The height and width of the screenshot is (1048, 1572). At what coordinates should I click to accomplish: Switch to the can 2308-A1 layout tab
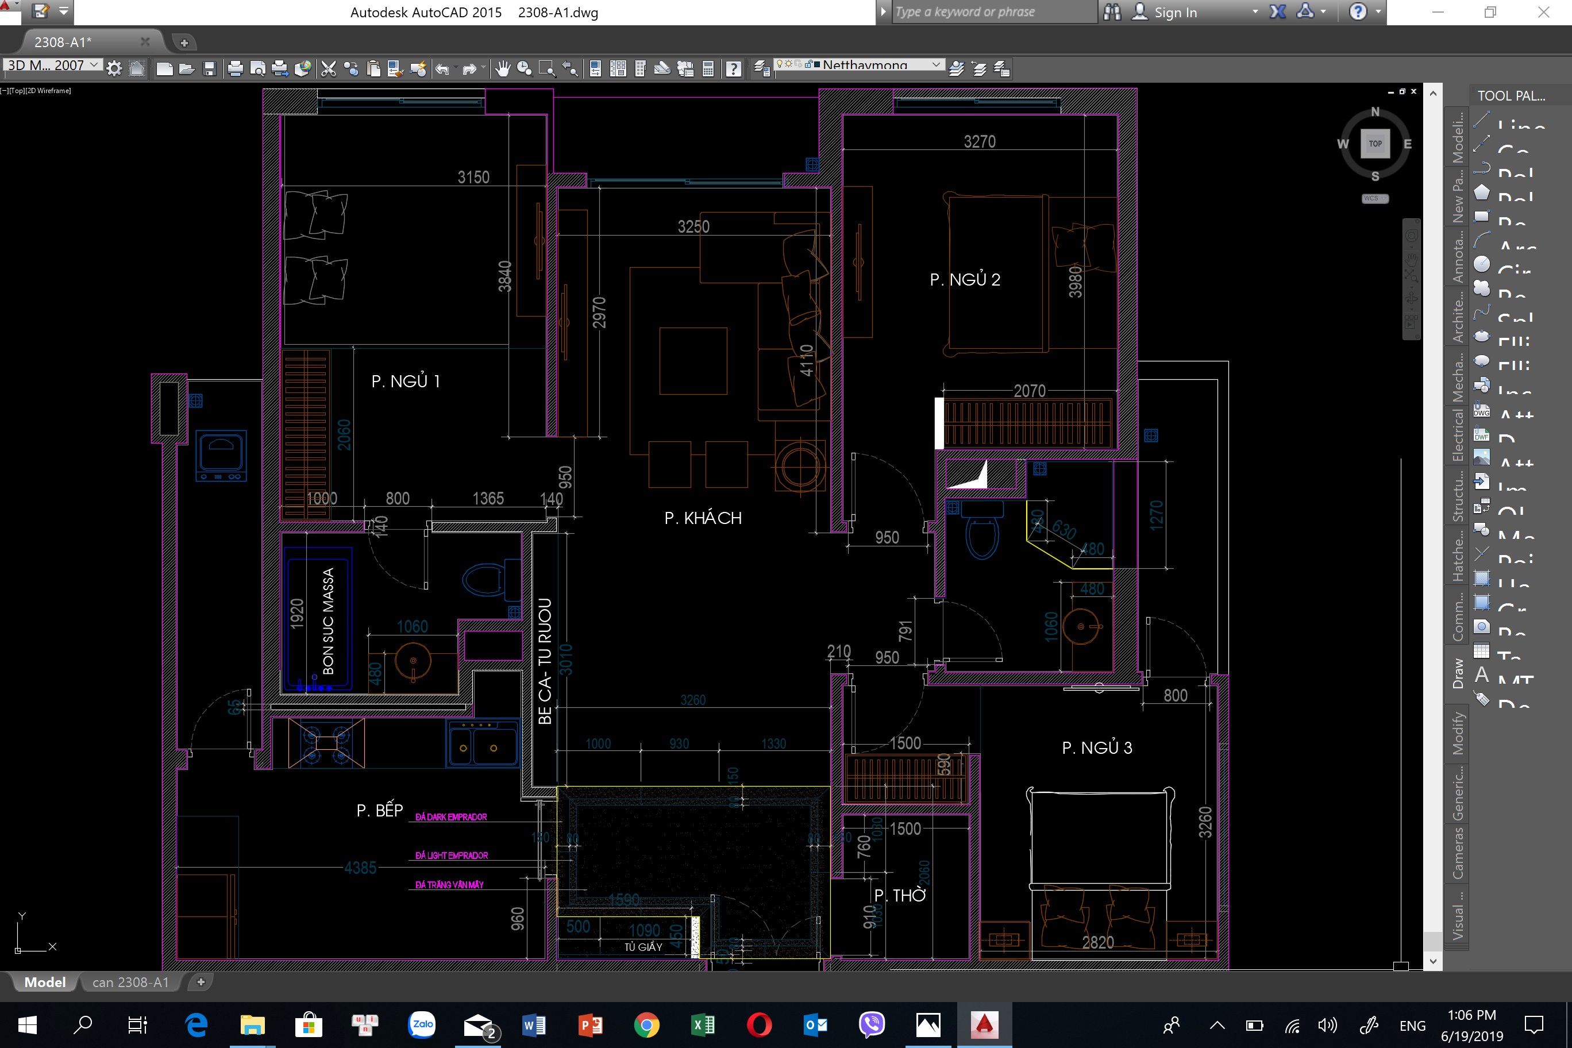click(130, 982)
